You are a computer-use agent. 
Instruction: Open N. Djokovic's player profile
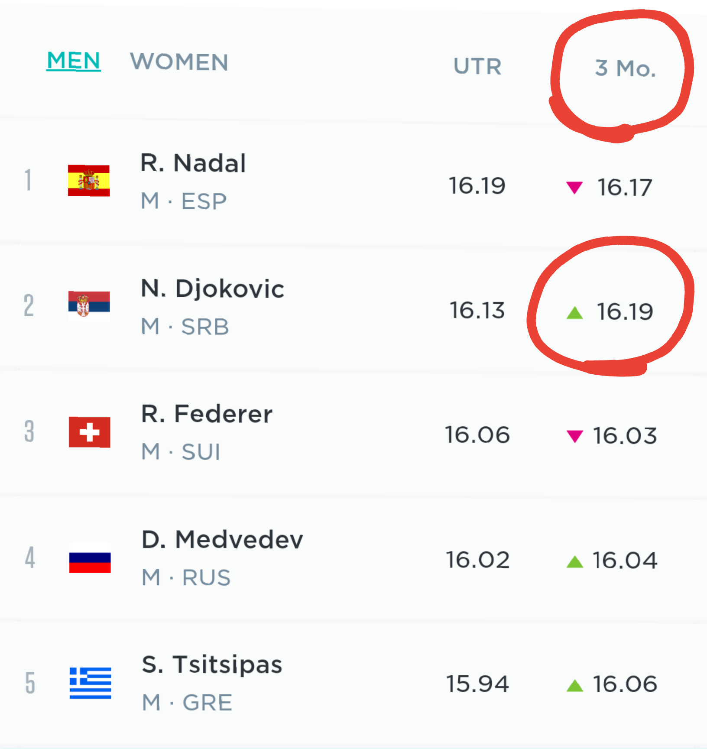click(x=212, y=289)
